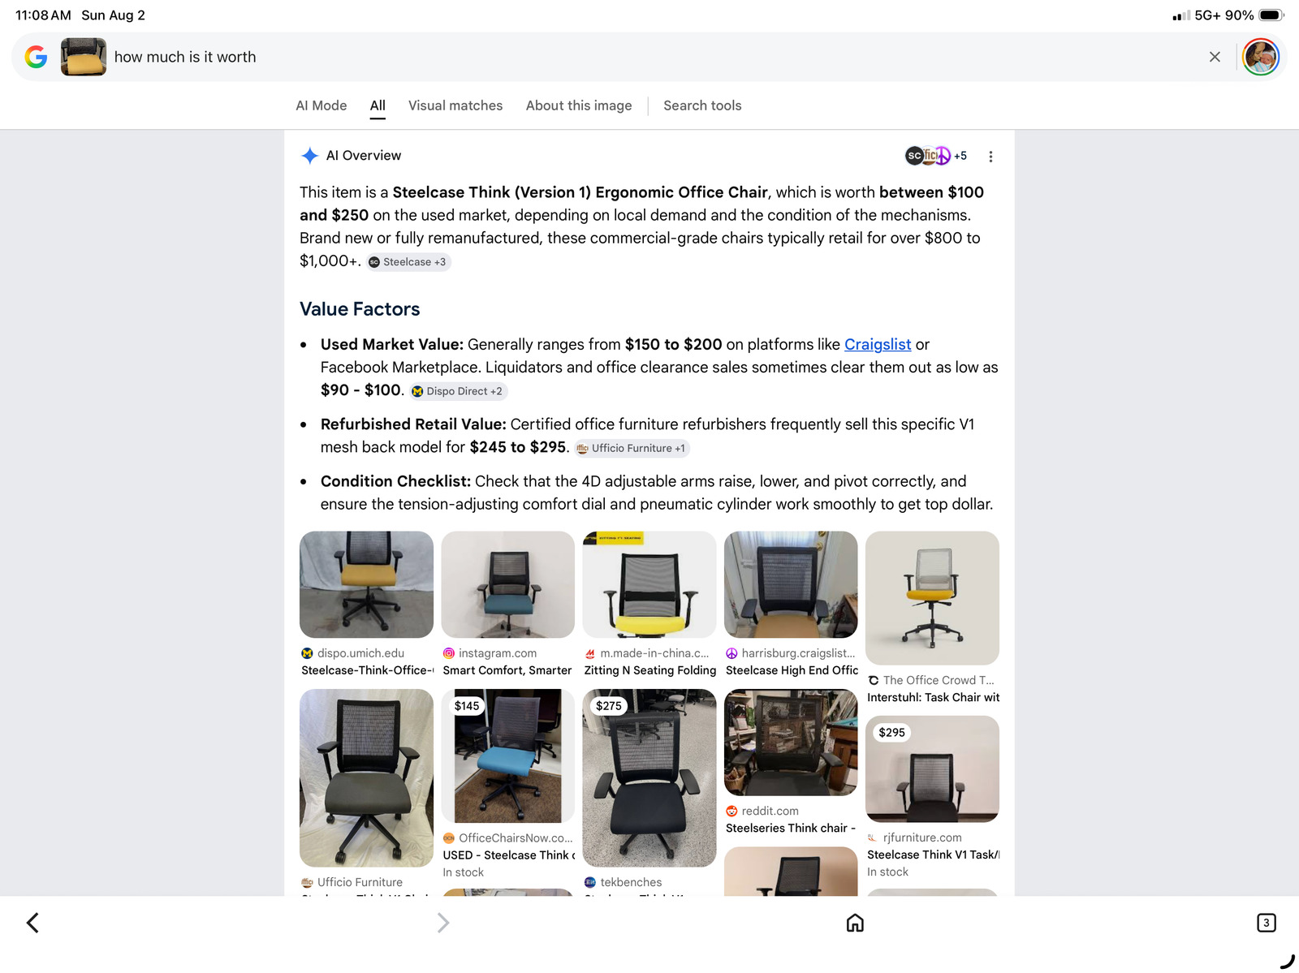Tap the Google logo icon

[36, 57]
